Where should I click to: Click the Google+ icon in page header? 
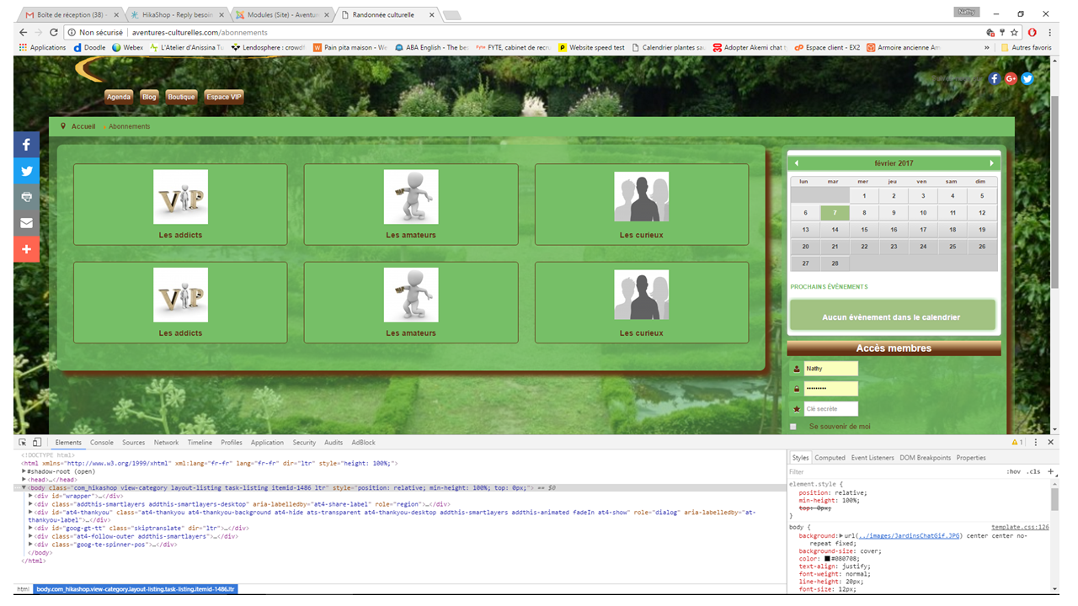point(1011,78)
